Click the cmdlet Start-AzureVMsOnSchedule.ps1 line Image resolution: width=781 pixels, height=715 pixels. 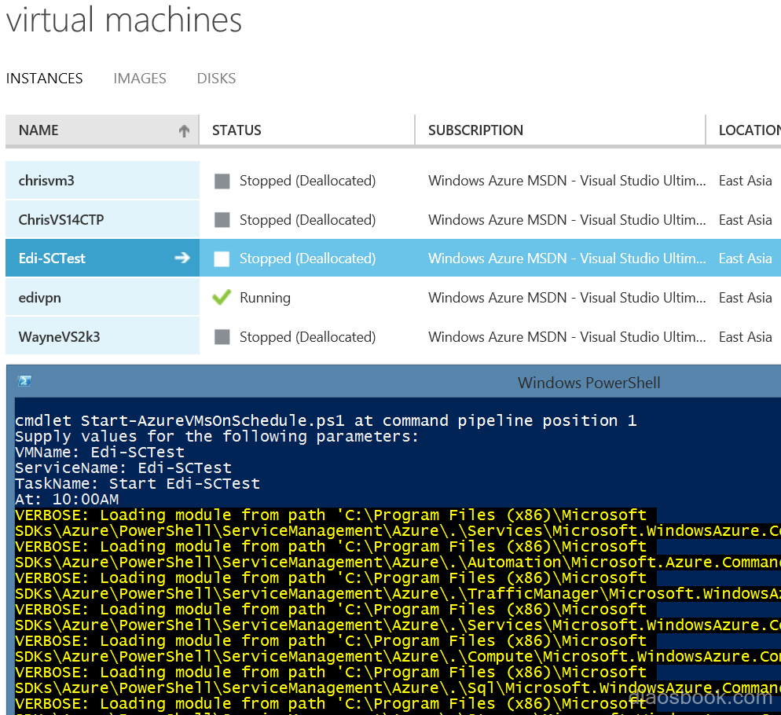pyautogui.click(x=326, y=420)
